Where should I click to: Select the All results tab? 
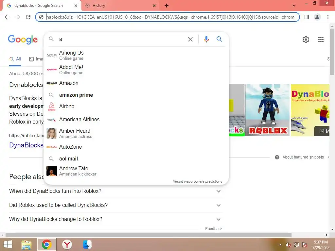coord(15,59)
